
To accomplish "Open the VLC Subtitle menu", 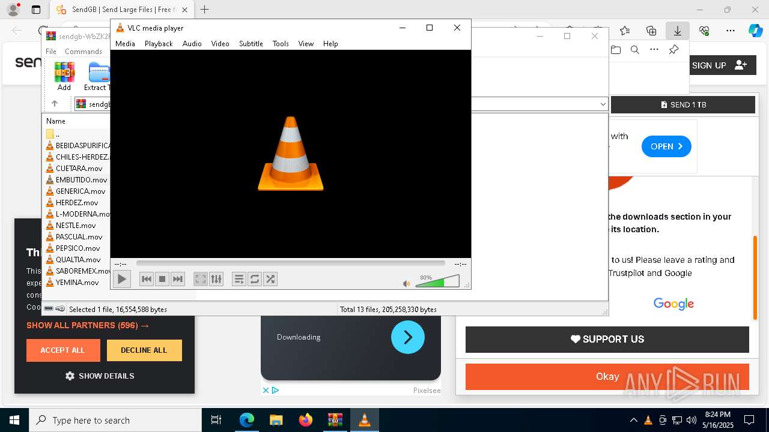I will [251, 44].
